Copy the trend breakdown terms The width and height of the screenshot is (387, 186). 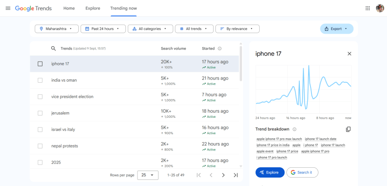pos(348,129)
